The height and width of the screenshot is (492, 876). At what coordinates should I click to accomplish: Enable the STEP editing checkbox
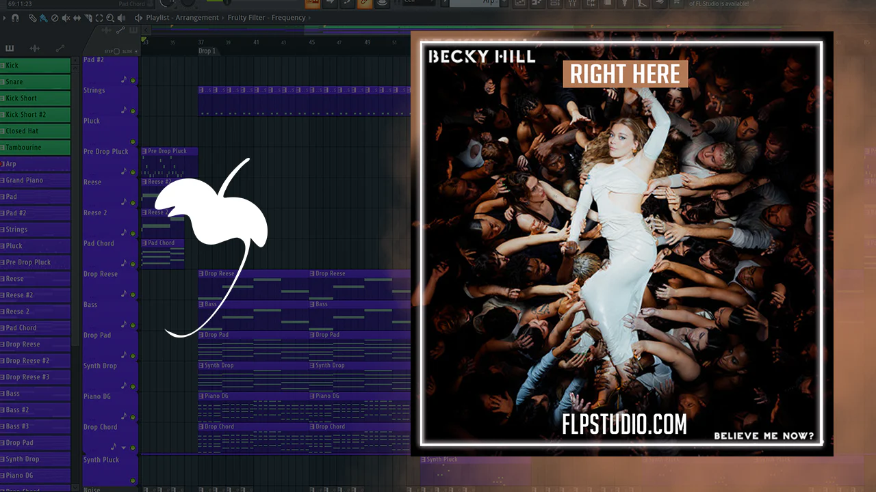pyautogui.click(x=116, y=51)
